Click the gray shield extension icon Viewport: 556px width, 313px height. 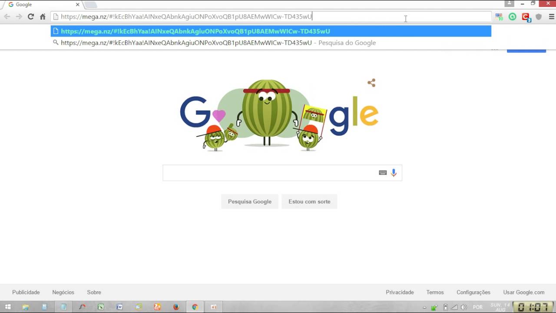(539, 17)
